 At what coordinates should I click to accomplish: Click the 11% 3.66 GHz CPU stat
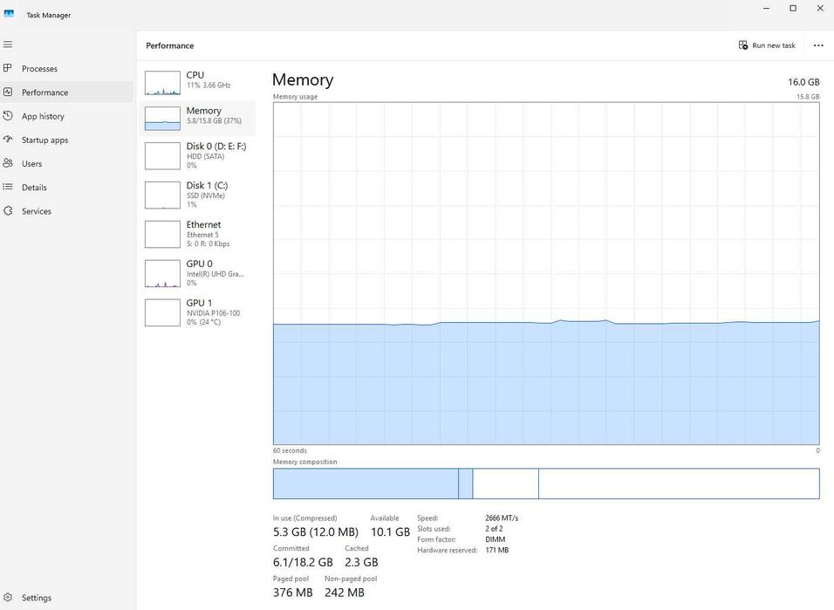coord(208,86)
